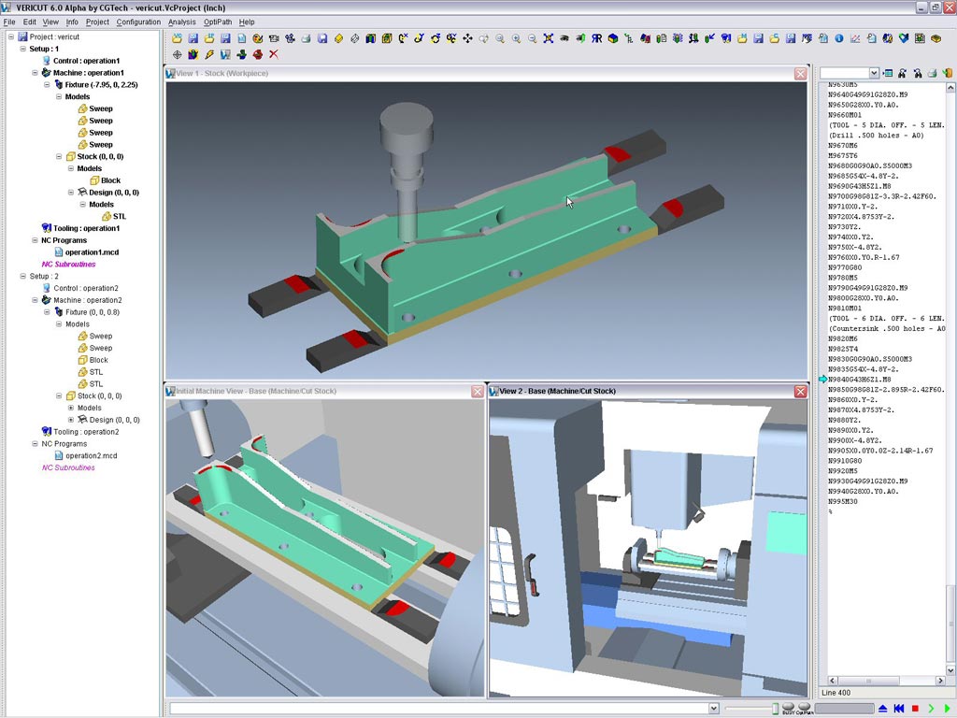Collapse the Setup : 1 tree node
The width and height of the screenshot is (957, 718).
pos(22,49)
